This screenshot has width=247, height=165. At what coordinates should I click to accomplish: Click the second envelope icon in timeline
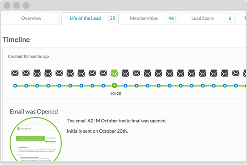(x=26, y=73)
